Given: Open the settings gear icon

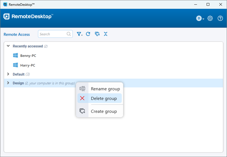Looking at the screenshot, I should tap(210, 18).
